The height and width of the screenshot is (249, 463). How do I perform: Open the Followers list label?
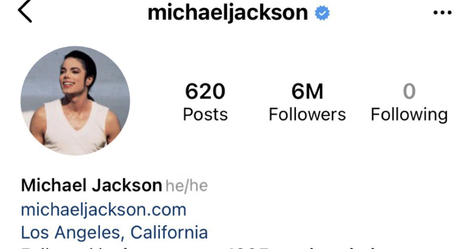(x=307, y=114)
